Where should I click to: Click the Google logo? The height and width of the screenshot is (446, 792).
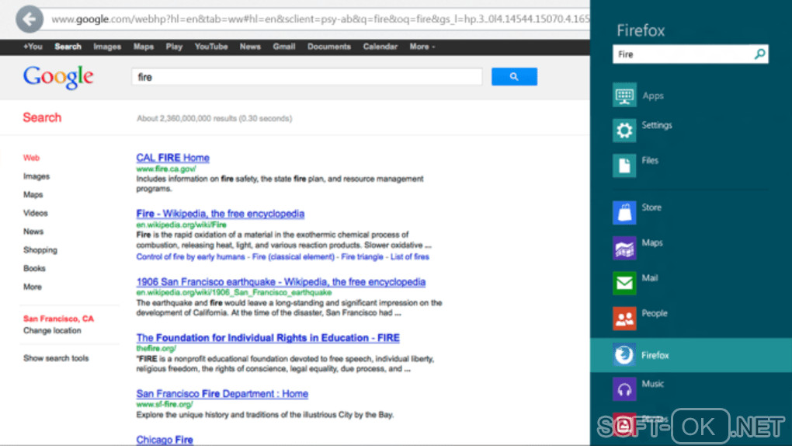[58, 78]
